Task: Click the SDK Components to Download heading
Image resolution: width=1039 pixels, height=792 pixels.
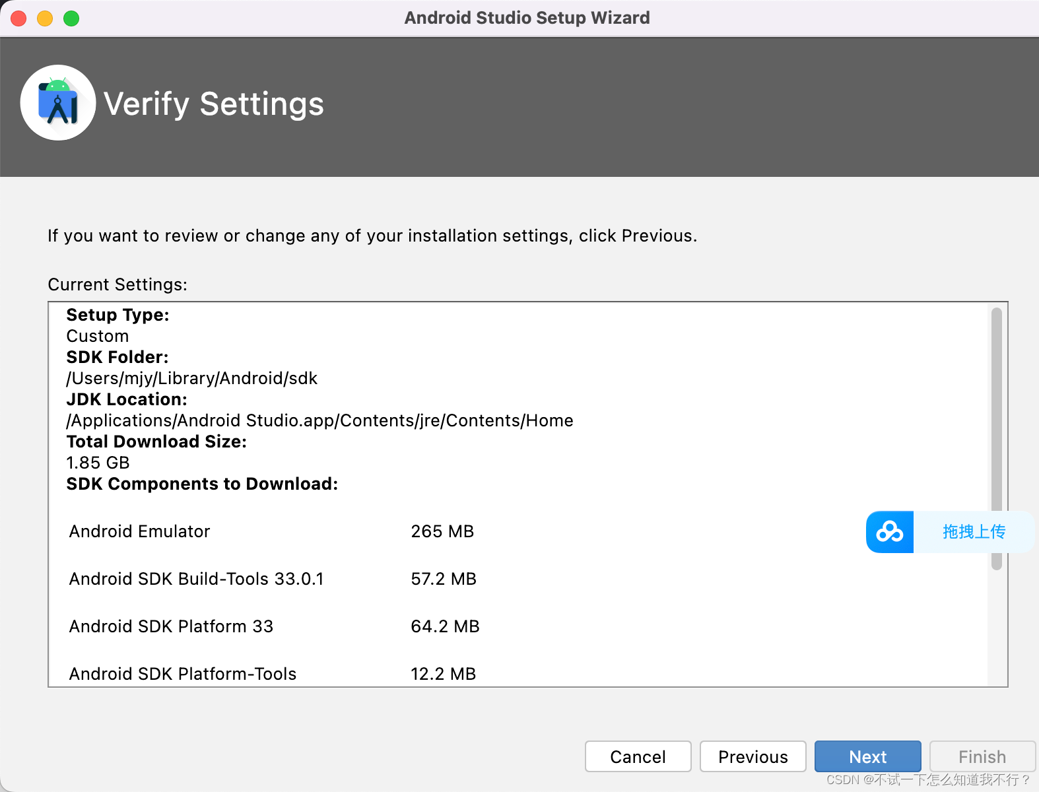Action: tap(202, 484)
